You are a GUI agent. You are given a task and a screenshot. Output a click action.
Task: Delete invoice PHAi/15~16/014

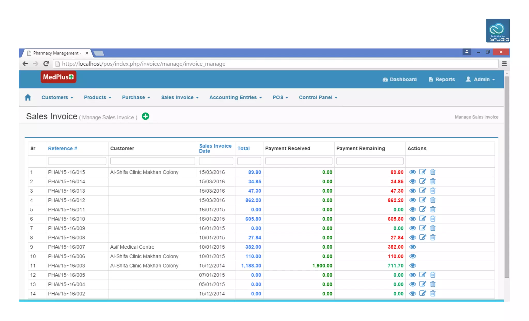[x=433, y=181]
